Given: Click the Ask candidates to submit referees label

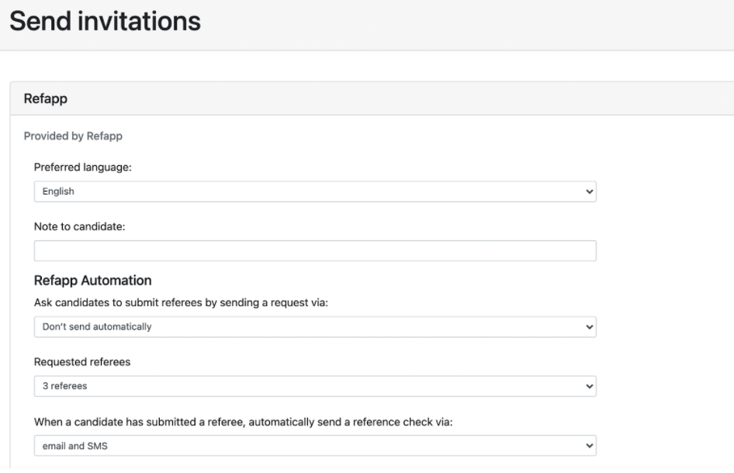Looking at the screenshot, I should (x=181, y=302).
